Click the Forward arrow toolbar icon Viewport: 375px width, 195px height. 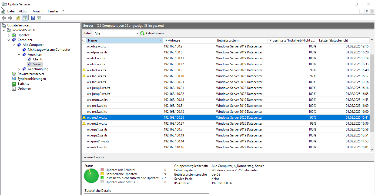coord(10,18)
